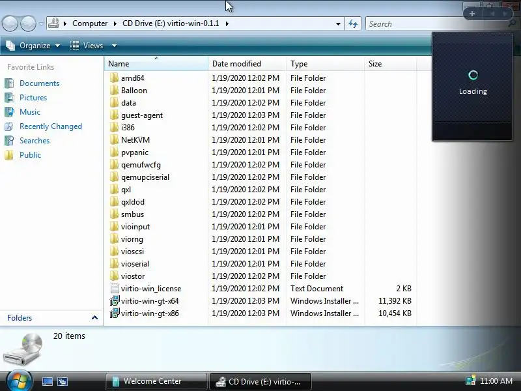Open the Documents favorite link
This screenshot has height=391, width=521.
click(x=39, y=83)
